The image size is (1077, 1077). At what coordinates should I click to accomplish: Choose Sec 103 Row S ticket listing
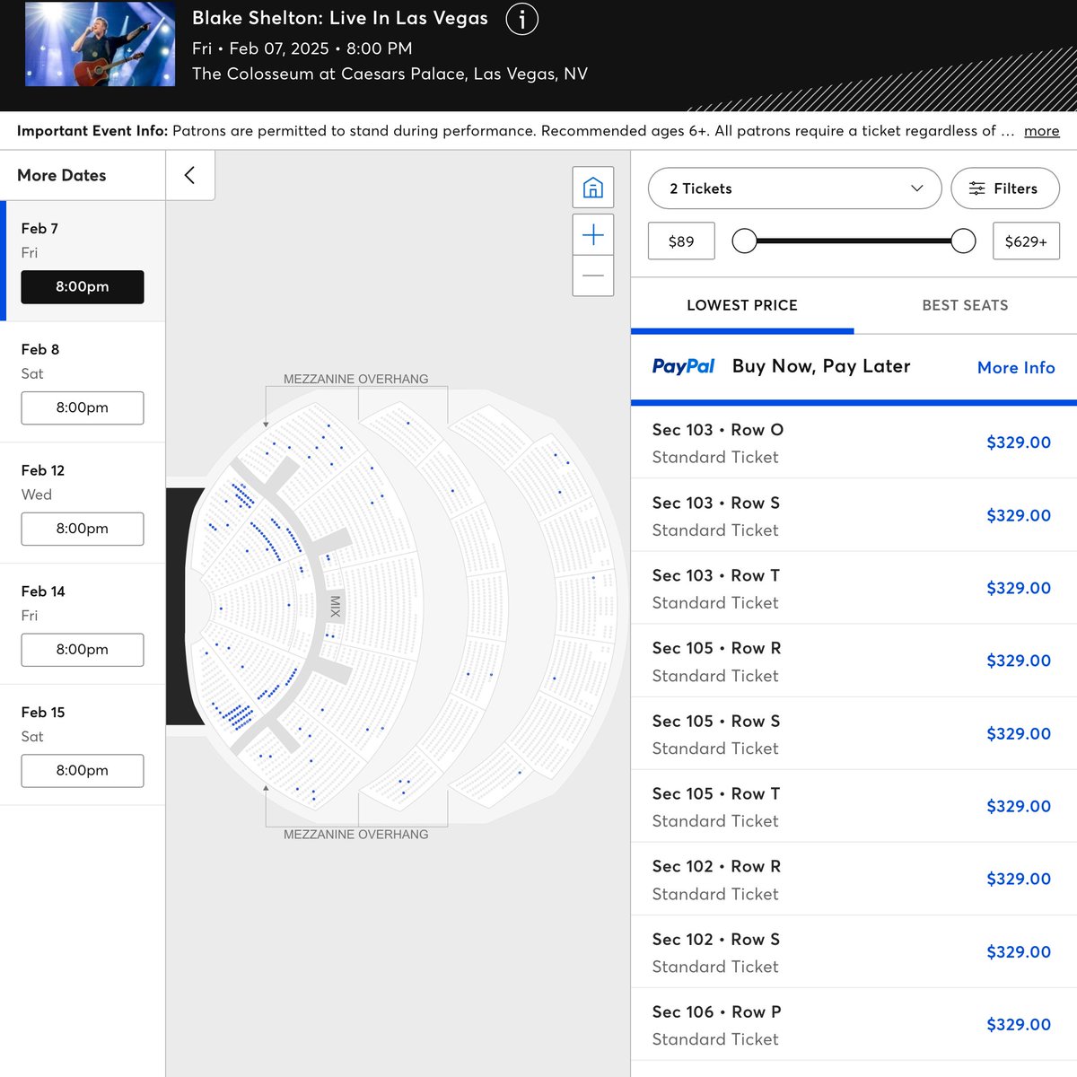coord(854,515)
